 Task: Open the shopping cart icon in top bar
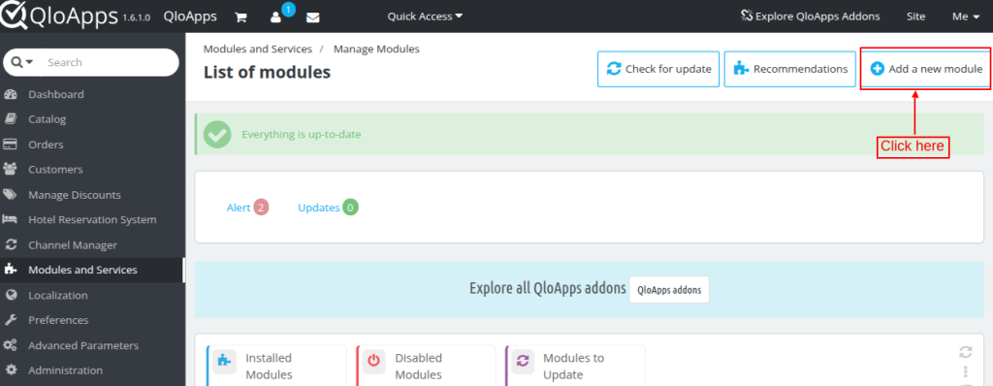point(240,17)
